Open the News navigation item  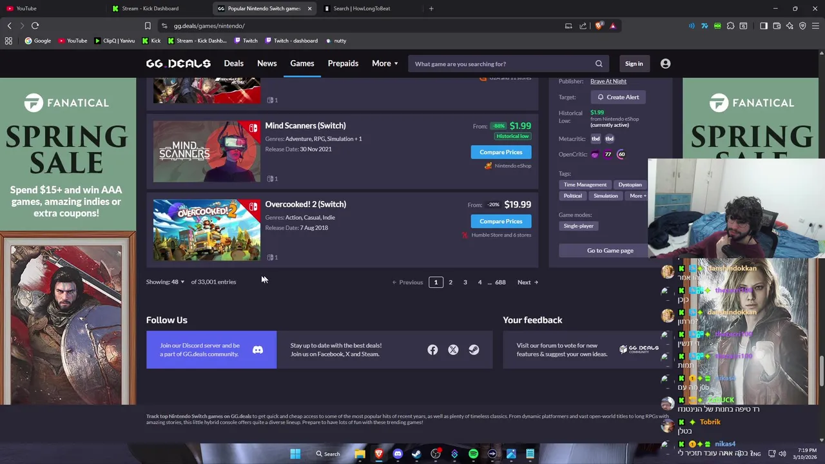(x=267, y=64)
